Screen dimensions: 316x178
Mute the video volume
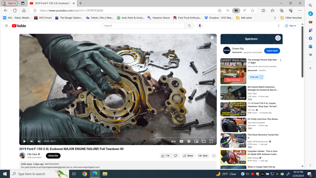pos(39,141)
